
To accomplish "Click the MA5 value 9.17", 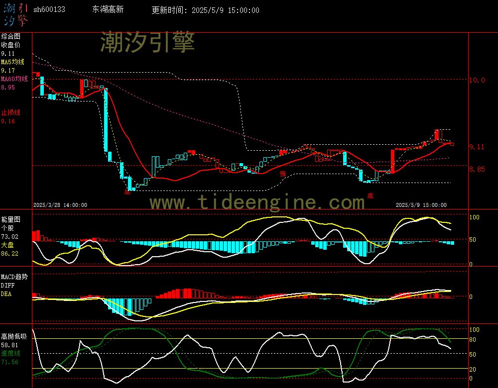I will click(7, 71).
